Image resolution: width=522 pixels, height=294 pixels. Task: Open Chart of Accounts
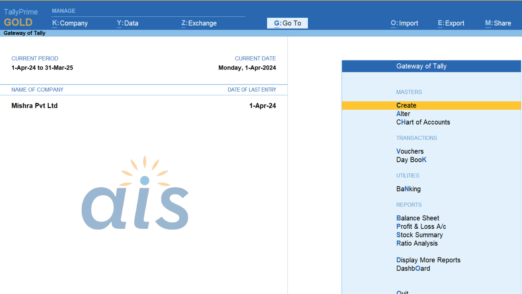click(x=423, y=122)
